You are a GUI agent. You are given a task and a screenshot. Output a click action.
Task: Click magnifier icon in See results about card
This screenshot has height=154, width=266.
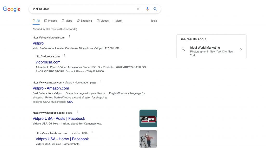click(183, 49)
